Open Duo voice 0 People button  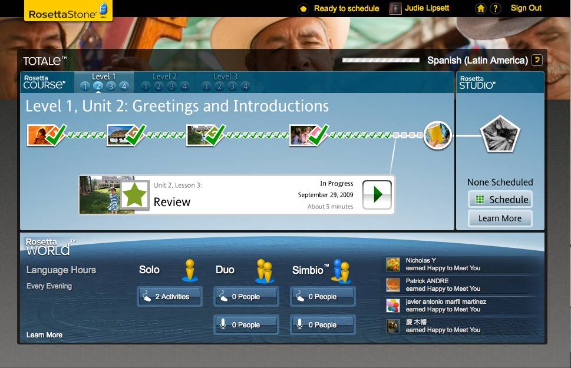246,324
